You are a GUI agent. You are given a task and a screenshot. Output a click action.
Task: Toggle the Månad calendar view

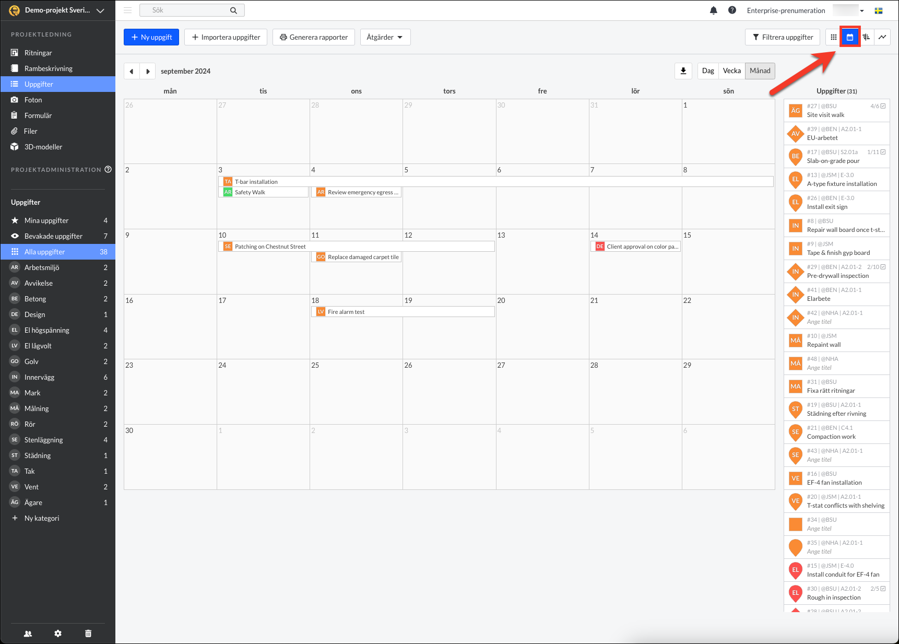(760, 71)
